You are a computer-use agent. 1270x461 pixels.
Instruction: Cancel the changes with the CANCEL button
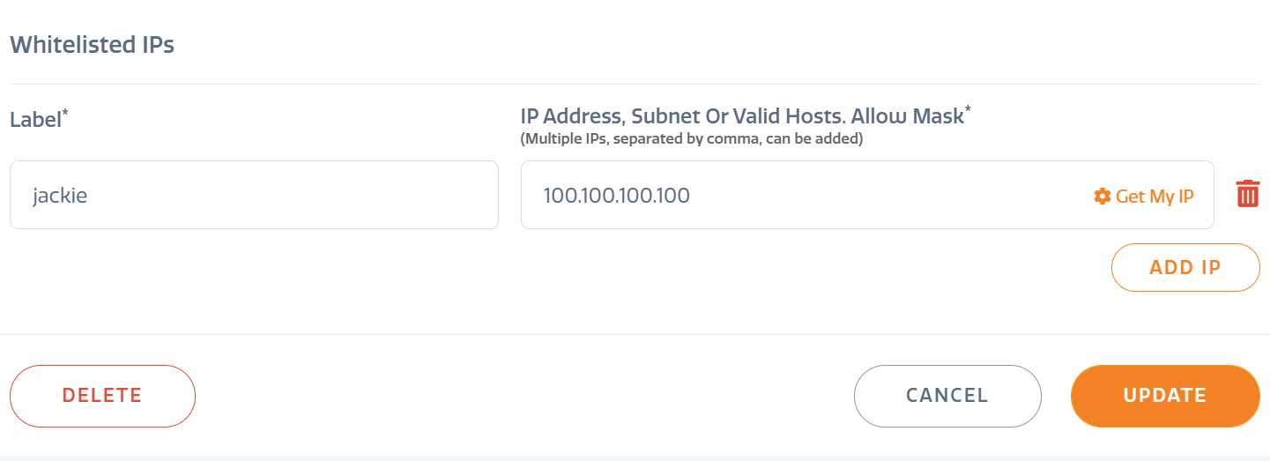[947, 396]
